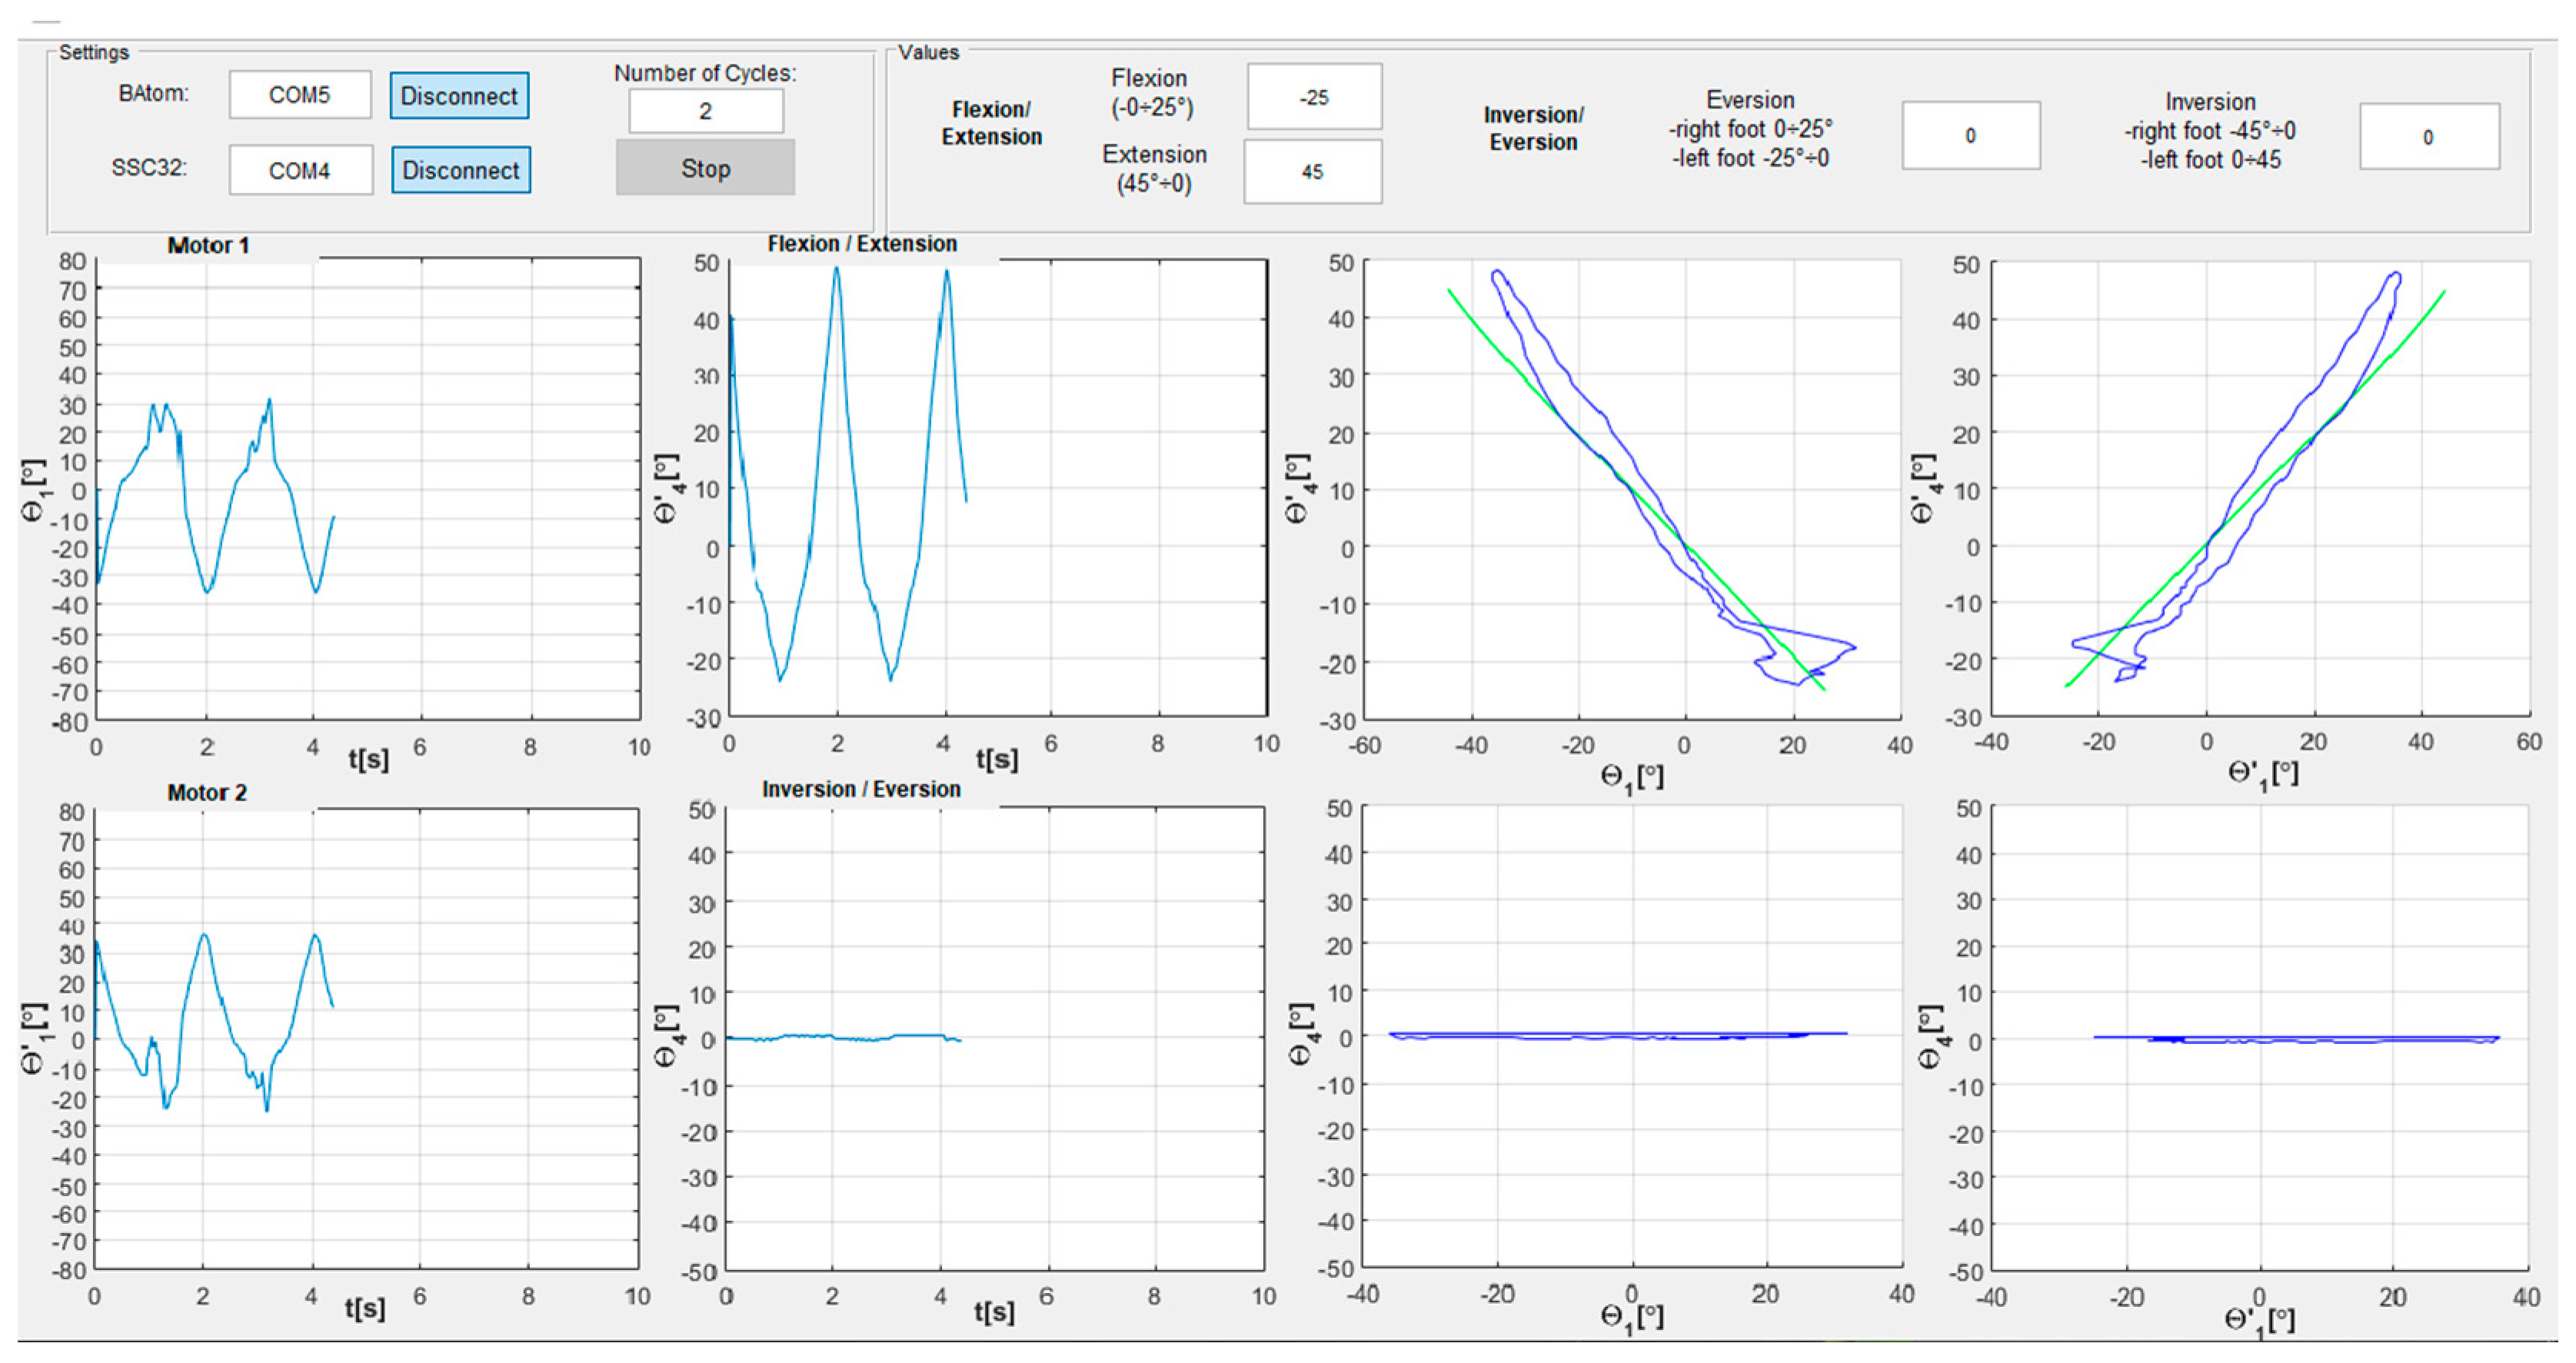Click the BAtom Disconnect button

459,96
